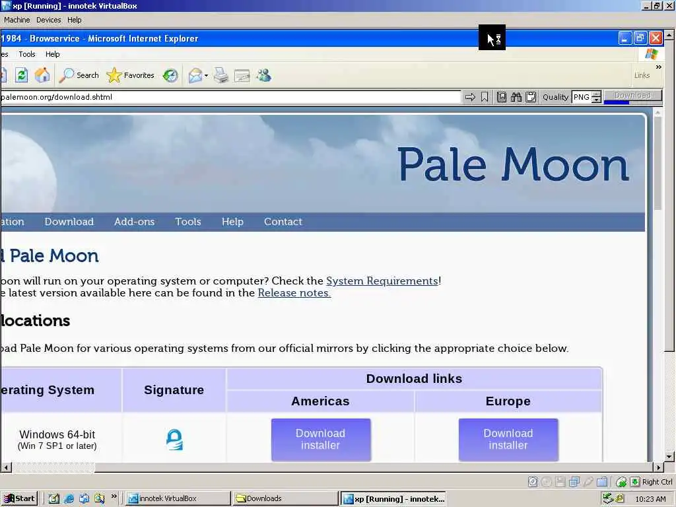Screen dimensions: 676x507
Task: Click the VirtualBox optical disc status icon
Action: coord(546,482)
